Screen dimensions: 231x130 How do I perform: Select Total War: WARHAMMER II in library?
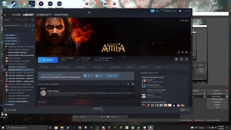tap(18, 101)
